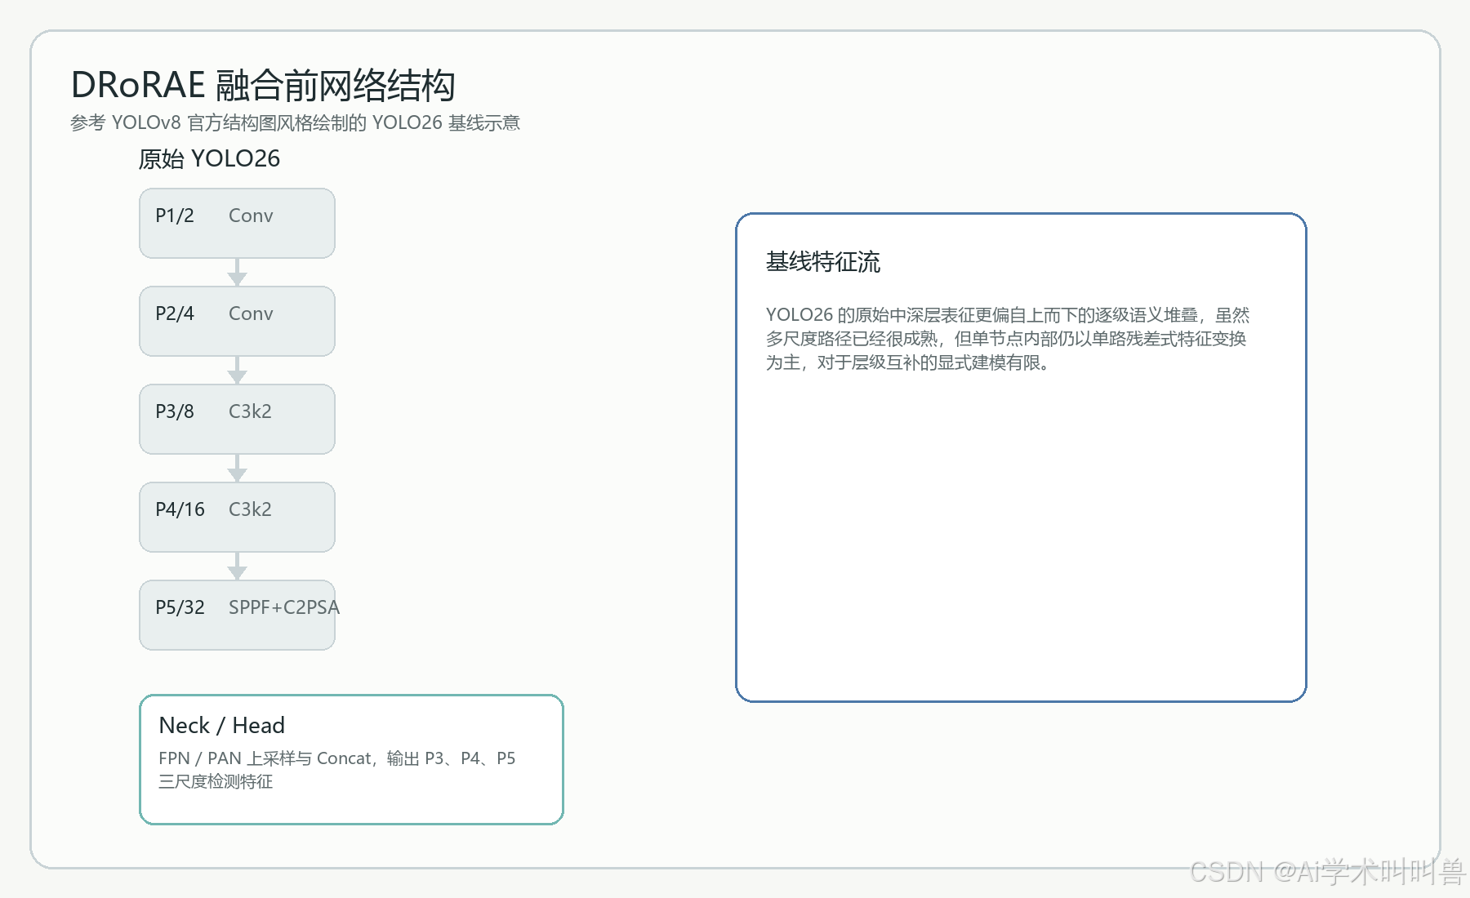Viewport: 1470px width, 898px height.
Task: Select the P4/16 C3k2 block
Action: pyautogui.click(x=237, y=517)
